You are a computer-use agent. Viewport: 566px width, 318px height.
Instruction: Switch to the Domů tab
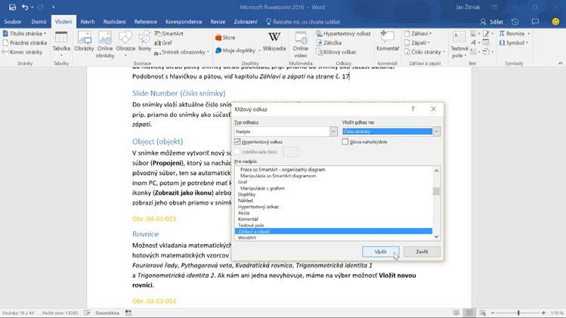click(39, 22)
